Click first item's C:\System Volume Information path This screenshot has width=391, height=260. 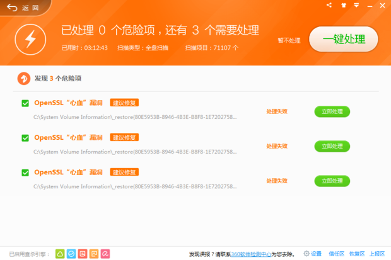135,117
